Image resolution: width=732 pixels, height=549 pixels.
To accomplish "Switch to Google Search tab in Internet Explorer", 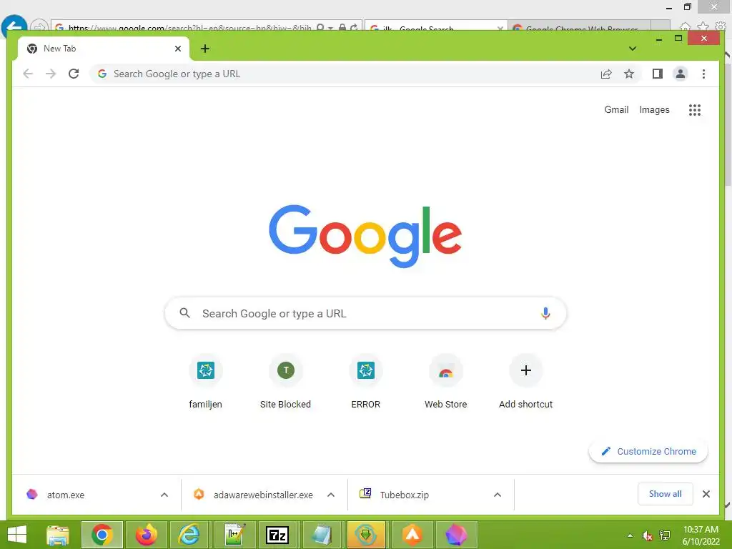I will [435, 26].
